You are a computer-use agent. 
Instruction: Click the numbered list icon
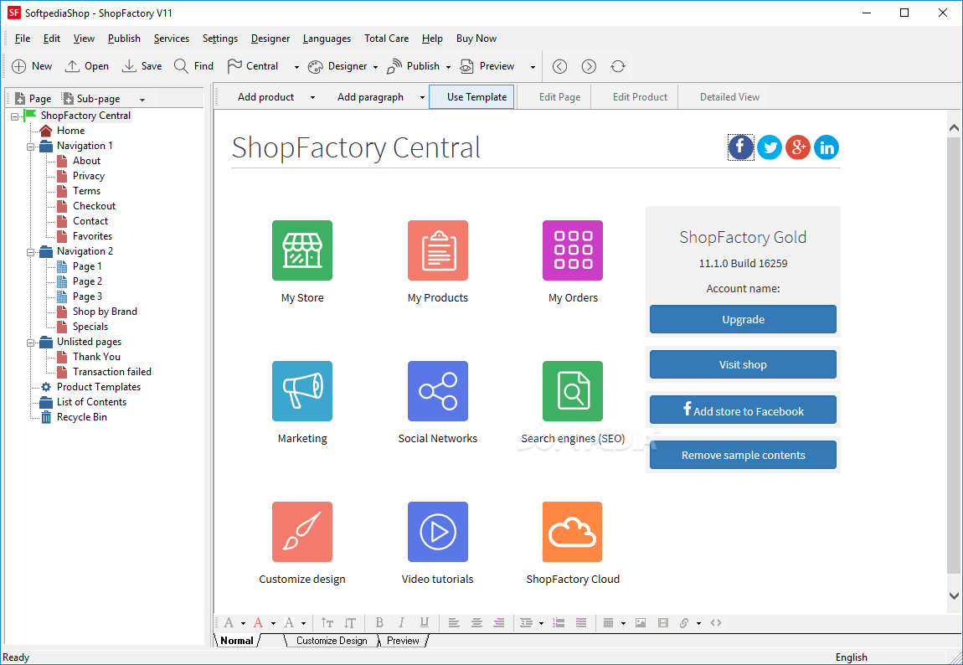pyautogui.click(x=559, y=622)
